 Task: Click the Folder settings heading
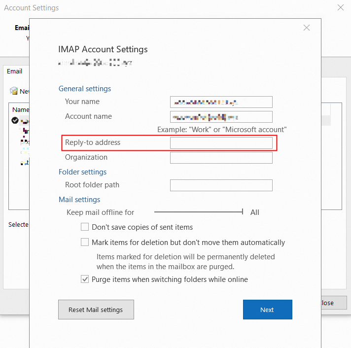pyautogui.click(x=82, y=172)
